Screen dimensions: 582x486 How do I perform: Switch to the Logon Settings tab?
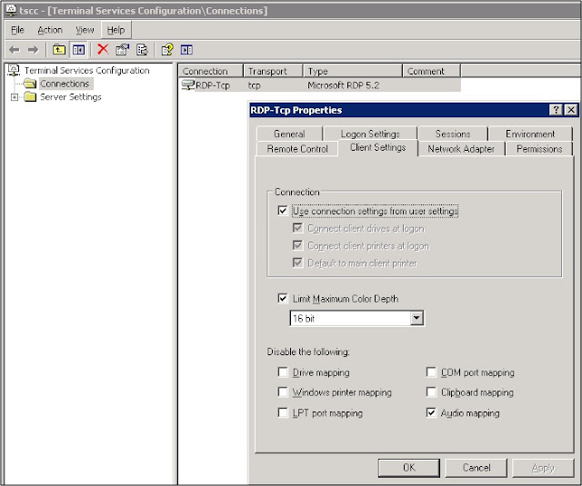pyautogui.click(x=370, y=134)
